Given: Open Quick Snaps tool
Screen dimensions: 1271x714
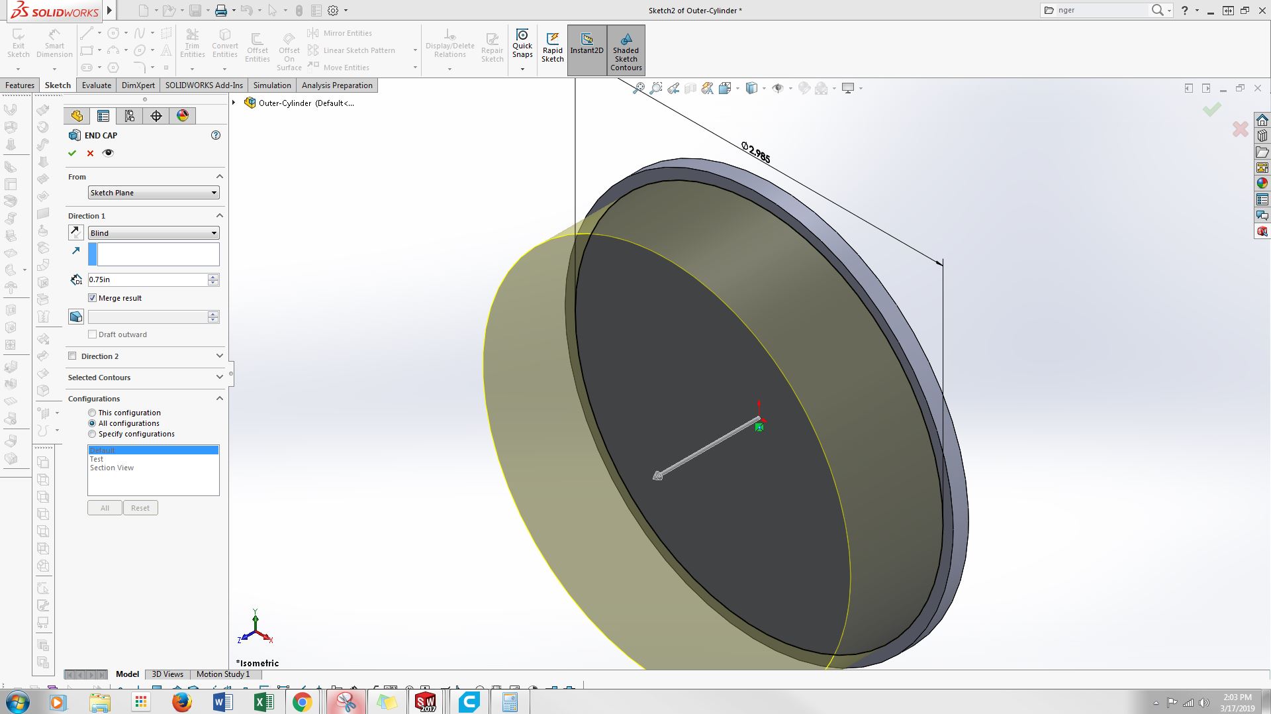Looking at the screenshot, I should pyautogui.click(x=522, y=44).
